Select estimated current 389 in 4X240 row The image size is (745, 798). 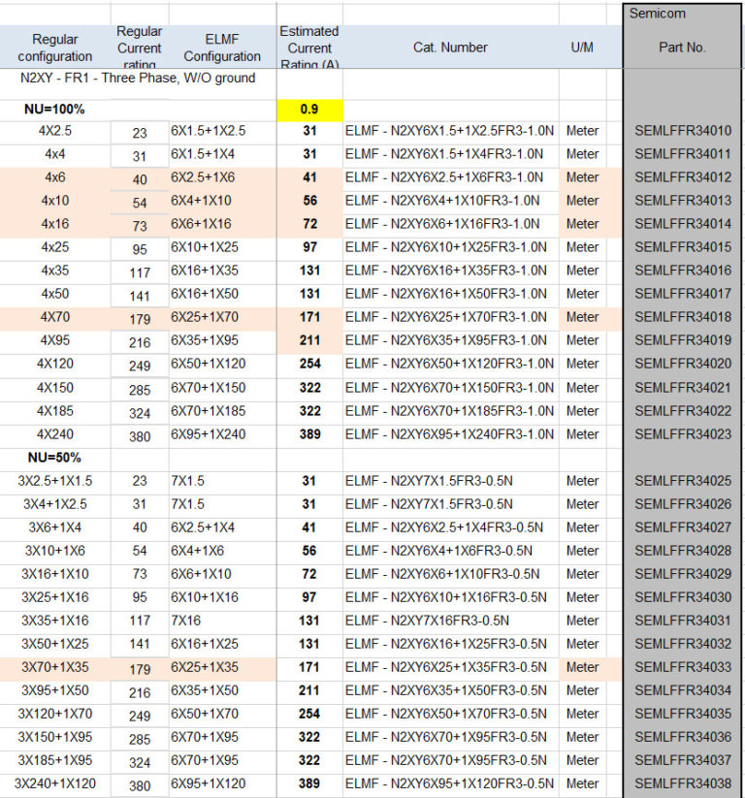(x=309, y=434)
